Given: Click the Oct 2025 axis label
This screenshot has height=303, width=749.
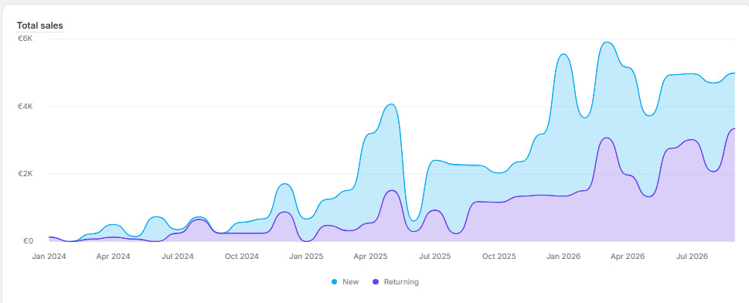Looking at the screenshot, I should [x=499, y=257].
